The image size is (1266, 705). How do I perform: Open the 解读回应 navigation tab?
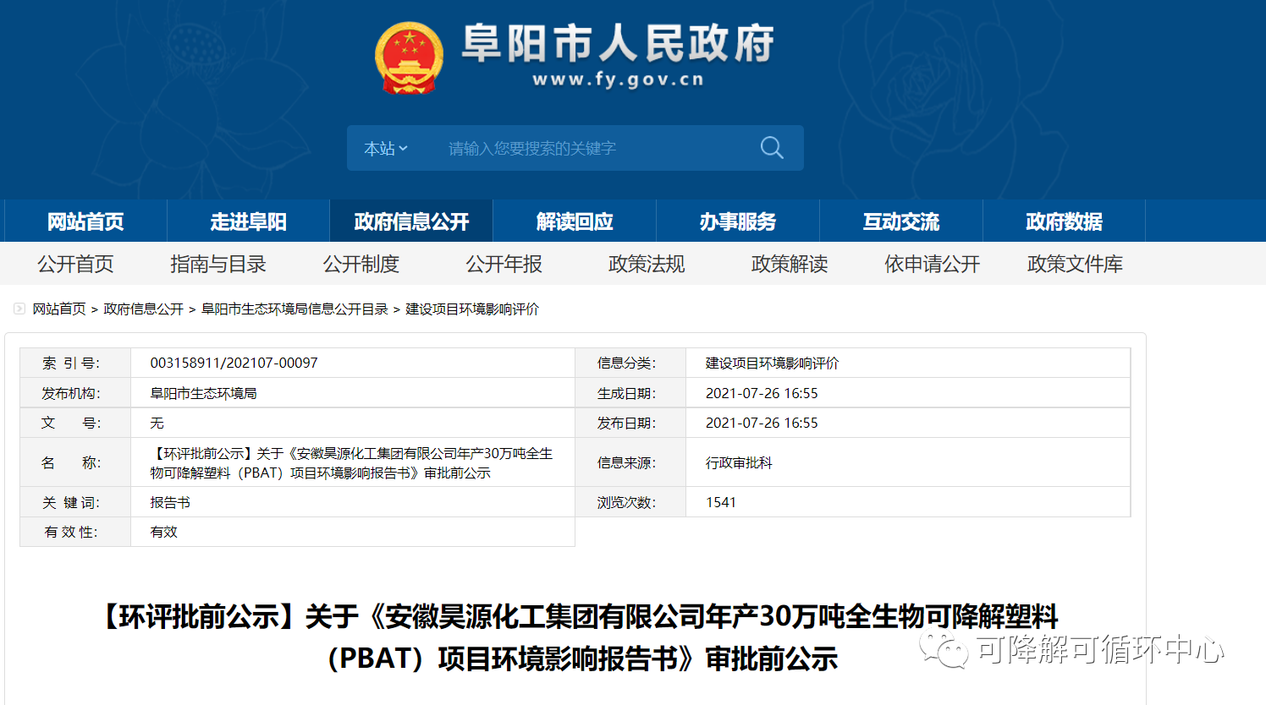[575, 221]
